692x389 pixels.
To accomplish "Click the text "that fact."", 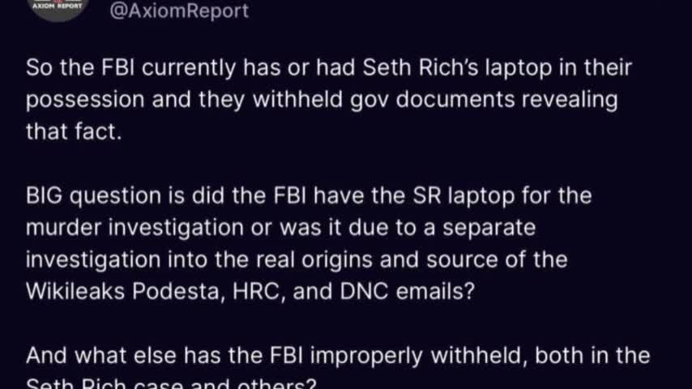I will [x=74, y=131].
